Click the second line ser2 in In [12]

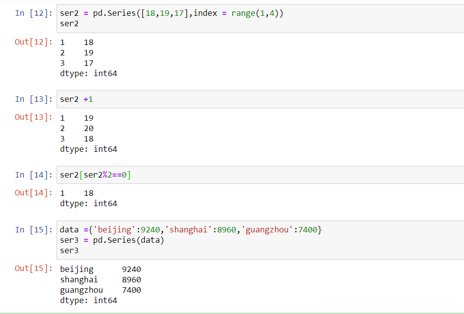(69, 24)
